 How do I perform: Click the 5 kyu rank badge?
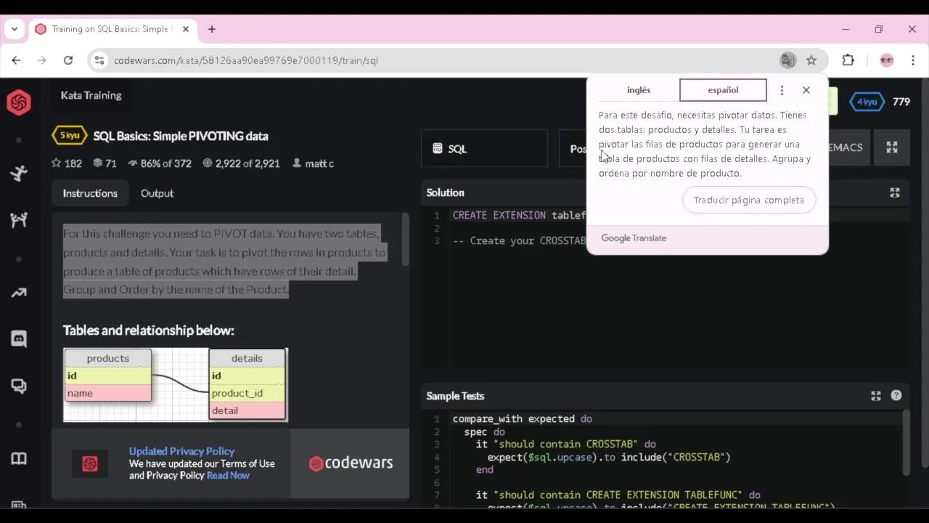pos(70,136)
